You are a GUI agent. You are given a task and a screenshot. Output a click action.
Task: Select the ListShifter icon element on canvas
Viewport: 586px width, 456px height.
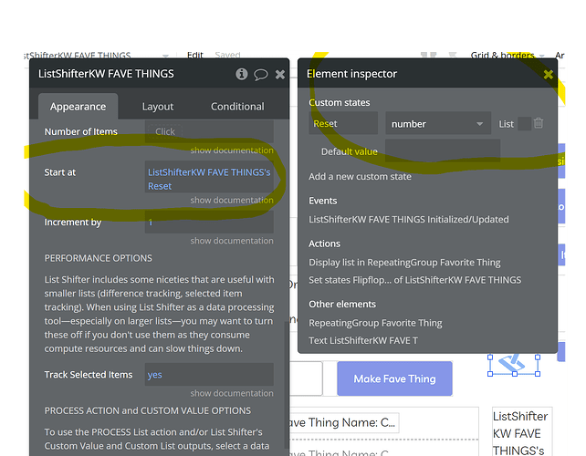tap(514, 364)
